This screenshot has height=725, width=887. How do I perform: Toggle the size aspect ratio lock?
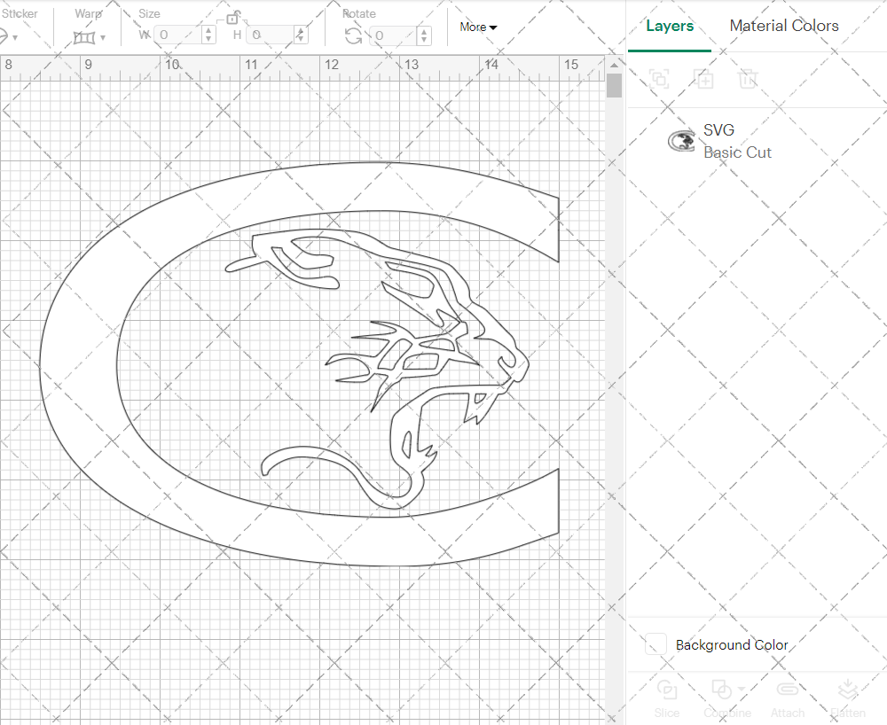click(232, 18)
